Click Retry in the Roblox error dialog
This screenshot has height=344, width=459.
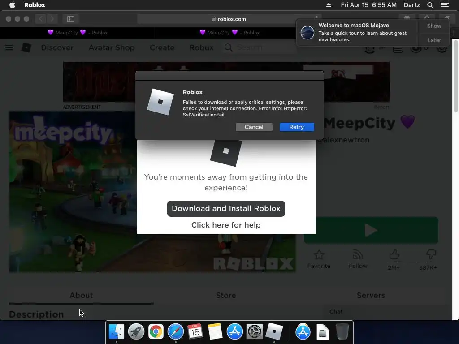[297, 127]
